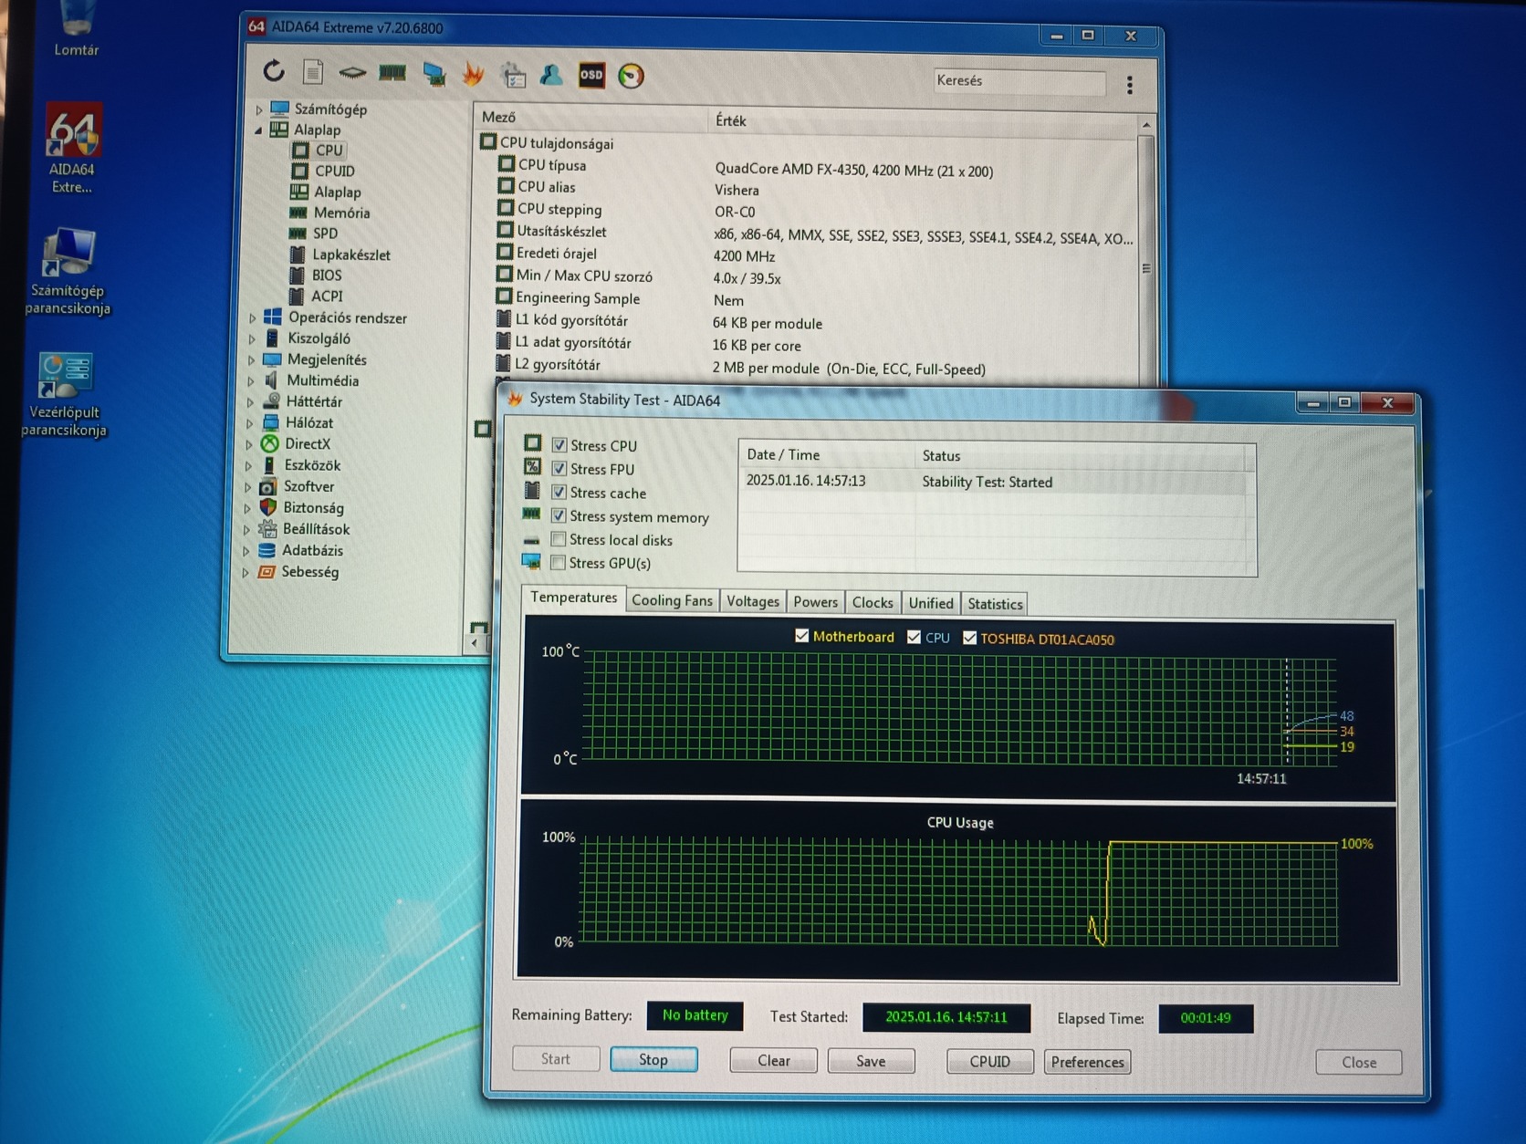Select the Sebesség tree item
This screenshot has height=1144, width=1526.
(x=309, y=572)
